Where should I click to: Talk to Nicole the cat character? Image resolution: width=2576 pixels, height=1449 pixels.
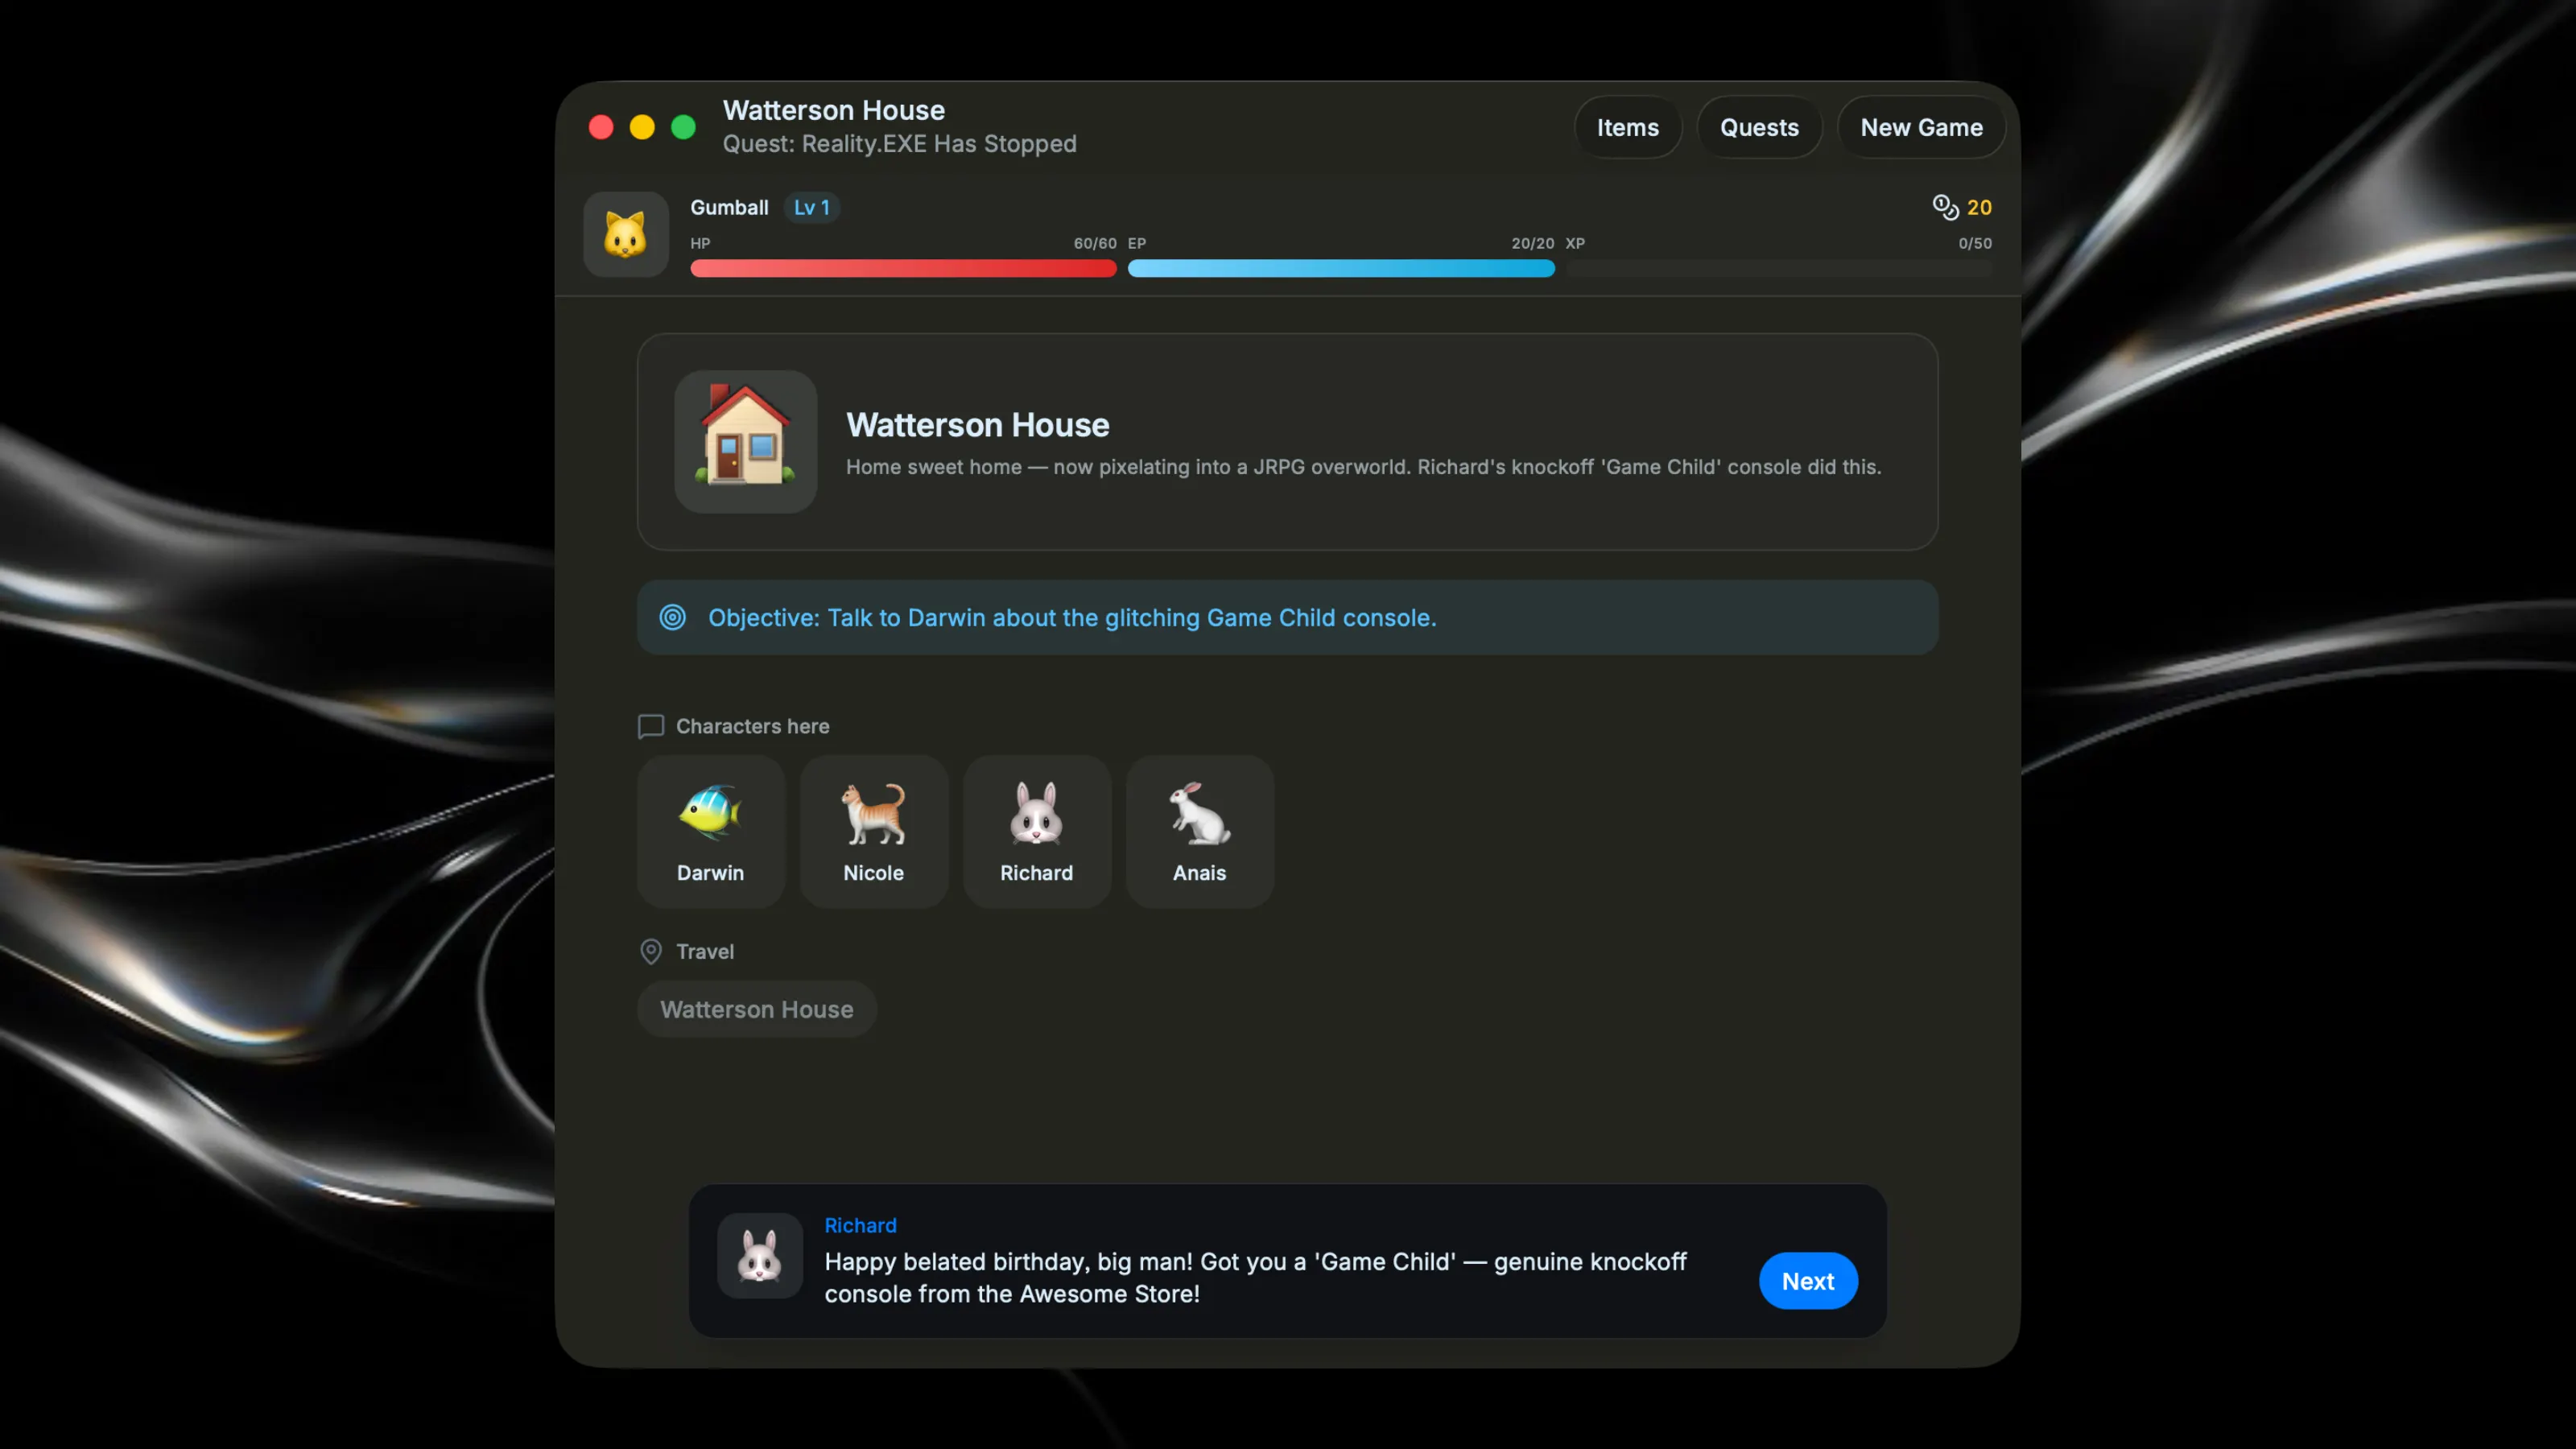pos(874,831)
